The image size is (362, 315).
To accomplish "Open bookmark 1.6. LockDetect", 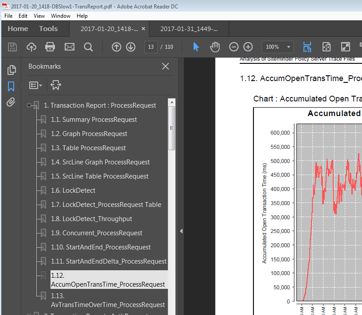I will 73,191.
